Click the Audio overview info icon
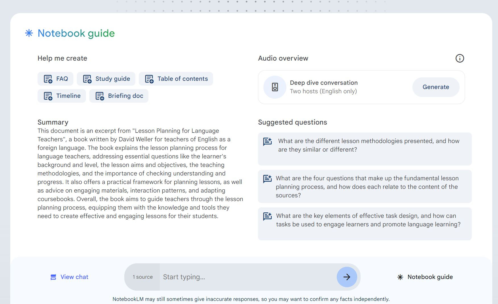This screenshot has width=498, height=304. point(460,58)
